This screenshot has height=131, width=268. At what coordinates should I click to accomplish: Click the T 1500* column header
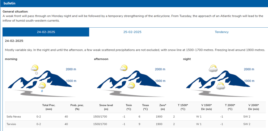[x=183, y=107]
